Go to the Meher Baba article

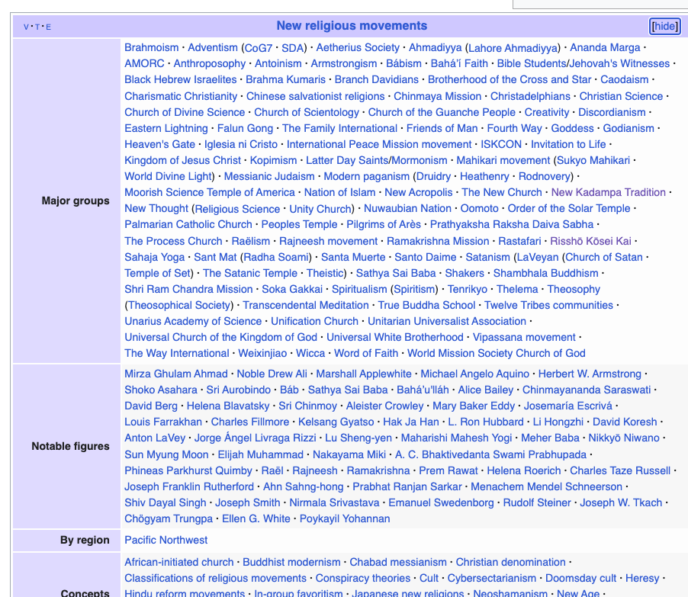[550, 438]
